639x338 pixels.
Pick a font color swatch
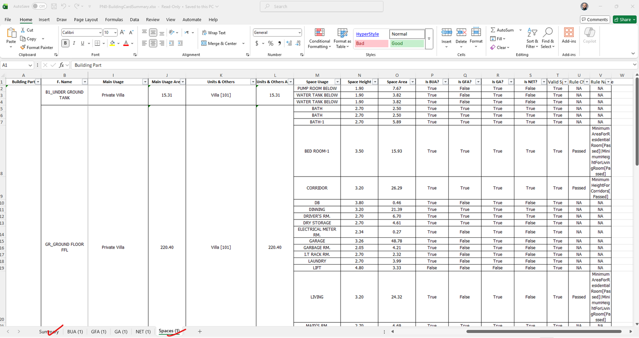click(125, 42)
